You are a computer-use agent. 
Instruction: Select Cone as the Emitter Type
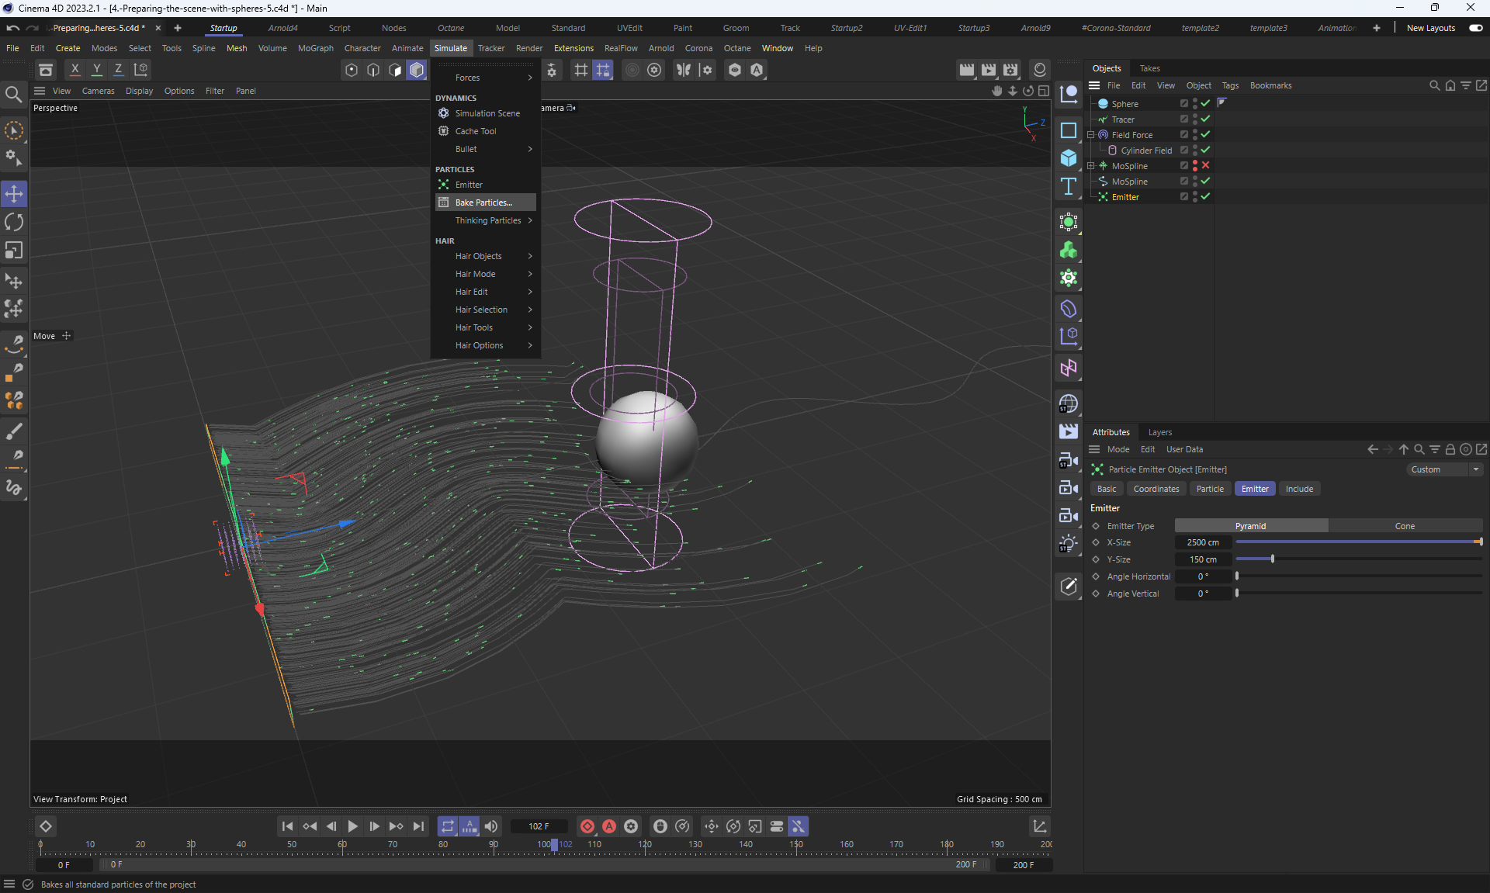pyautogui.click(x=1404, y=526)
